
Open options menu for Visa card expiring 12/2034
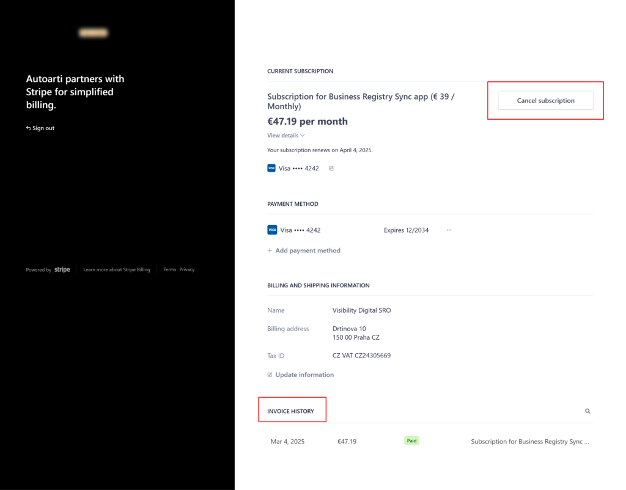[x=449, y=230]
